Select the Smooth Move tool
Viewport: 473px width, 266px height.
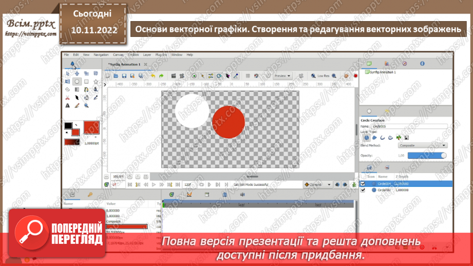click(x=77, y=73)
